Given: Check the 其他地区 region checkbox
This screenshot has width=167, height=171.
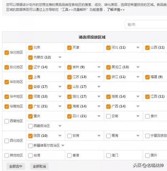Looking at the screenshot, I should point(7,155).
